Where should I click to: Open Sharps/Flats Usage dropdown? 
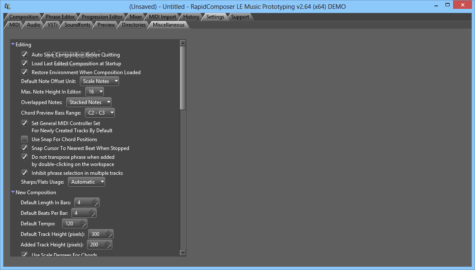pos(87,182)
